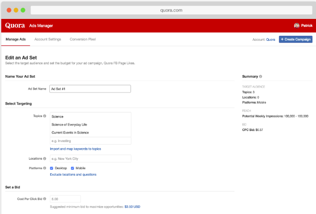
Task: Click the Cost Per Click Bid field
Action: point(65,199)
